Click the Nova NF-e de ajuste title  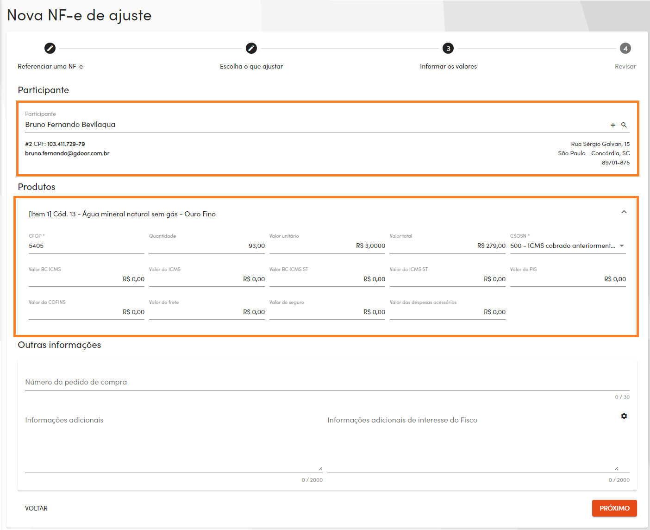(79, 15)
